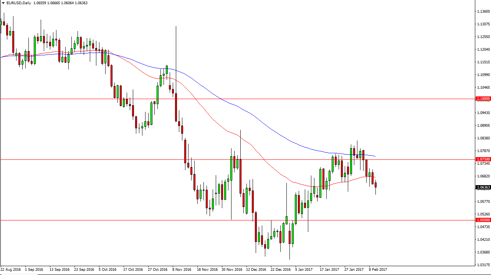Click the 30 Nov 2016 date label
This screenshot has height=275, width=491.
231,270
